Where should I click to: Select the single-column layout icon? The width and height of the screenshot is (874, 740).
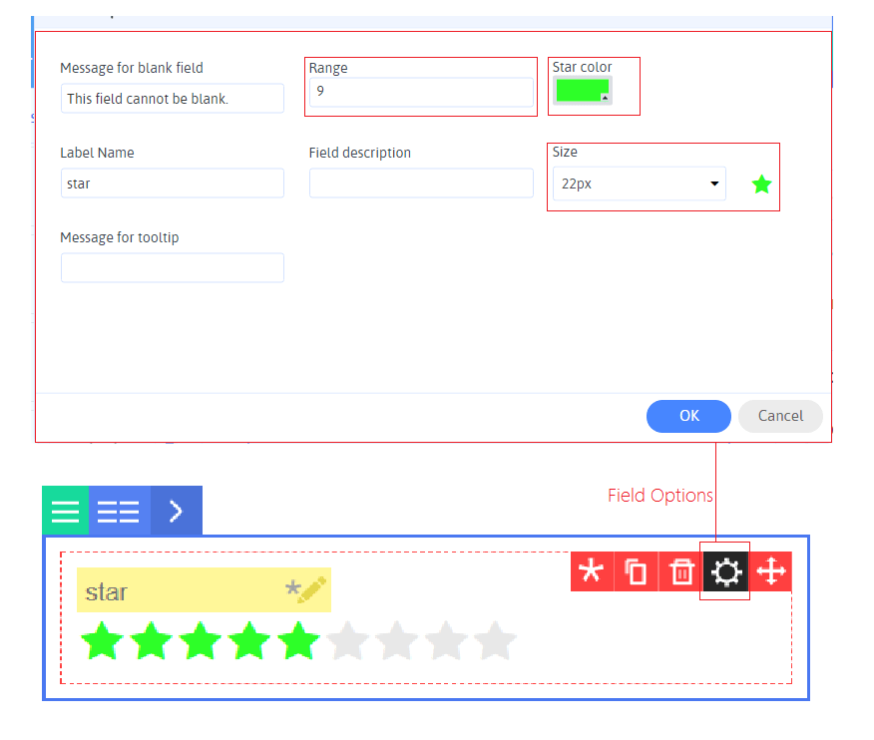(x=65, y=511)
